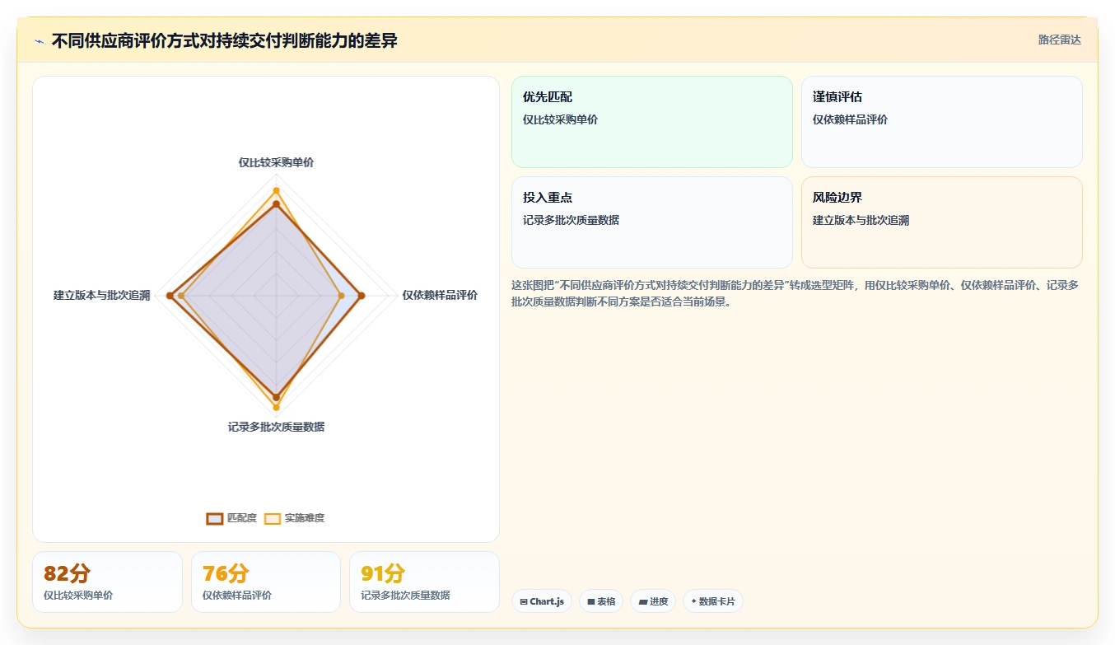Open the 风险边界 card
Screen dimensions: 1115x645
click(x=942, y=222)
